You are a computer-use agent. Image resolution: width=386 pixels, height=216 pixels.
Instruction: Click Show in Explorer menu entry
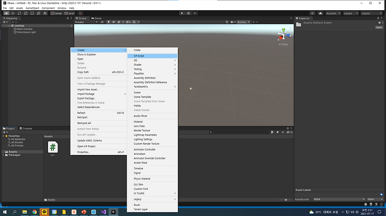pyautogui.click(x=99, y=54)
